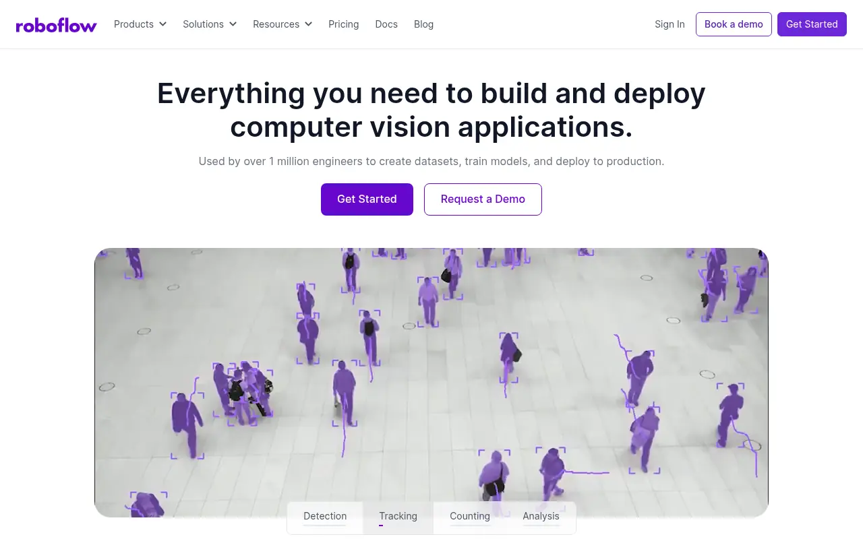Click the Solutions chevron arrow

tap(233, 24)
